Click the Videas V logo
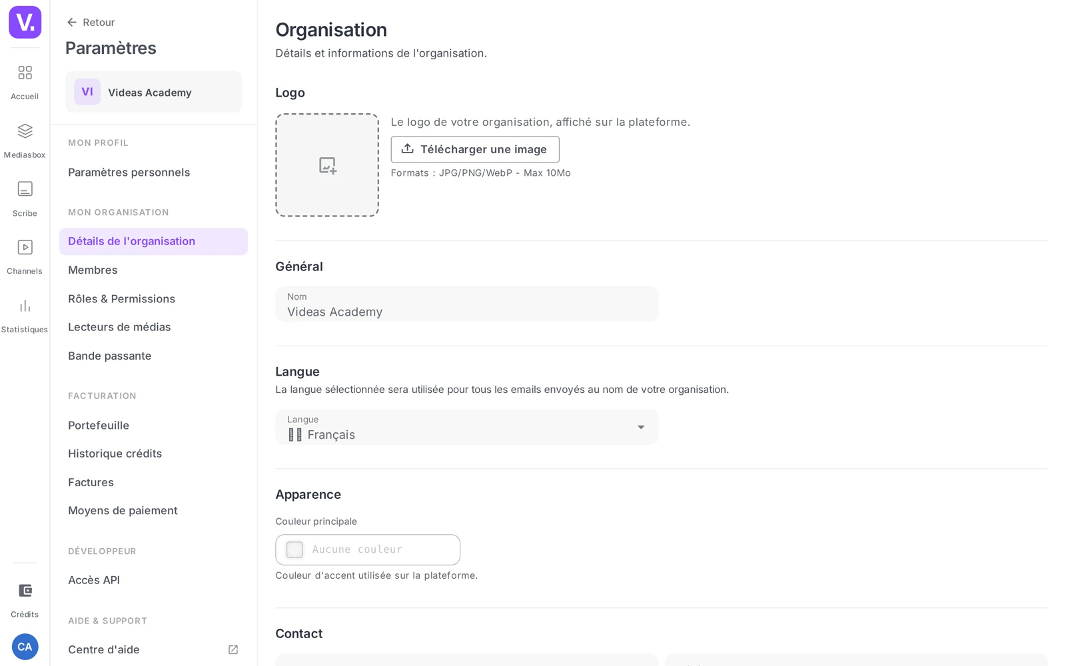This screenshot has height=666, width=1066. tap(25, 22)
